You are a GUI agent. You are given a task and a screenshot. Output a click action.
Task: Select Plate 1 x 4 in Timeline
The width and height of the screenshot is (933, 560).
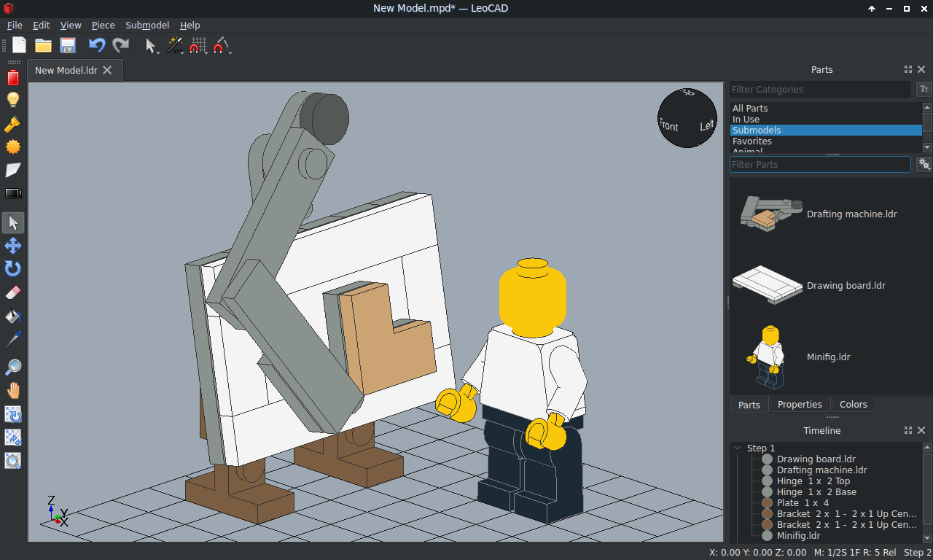click(x=803, y=503)
